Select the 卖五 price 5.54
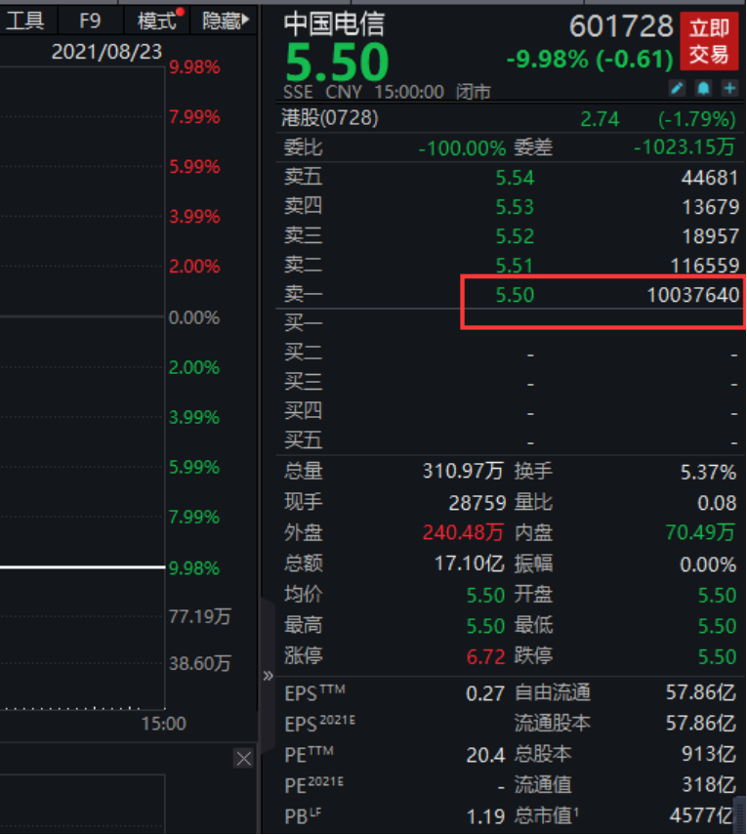The height and width of the screenshot is (835, 747). click(515, 178)
